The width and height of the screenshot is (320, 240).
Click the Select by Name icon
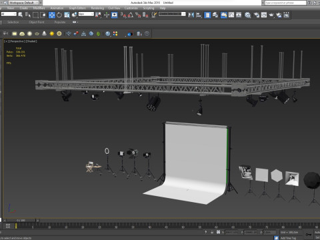click(x=28, y=15)
